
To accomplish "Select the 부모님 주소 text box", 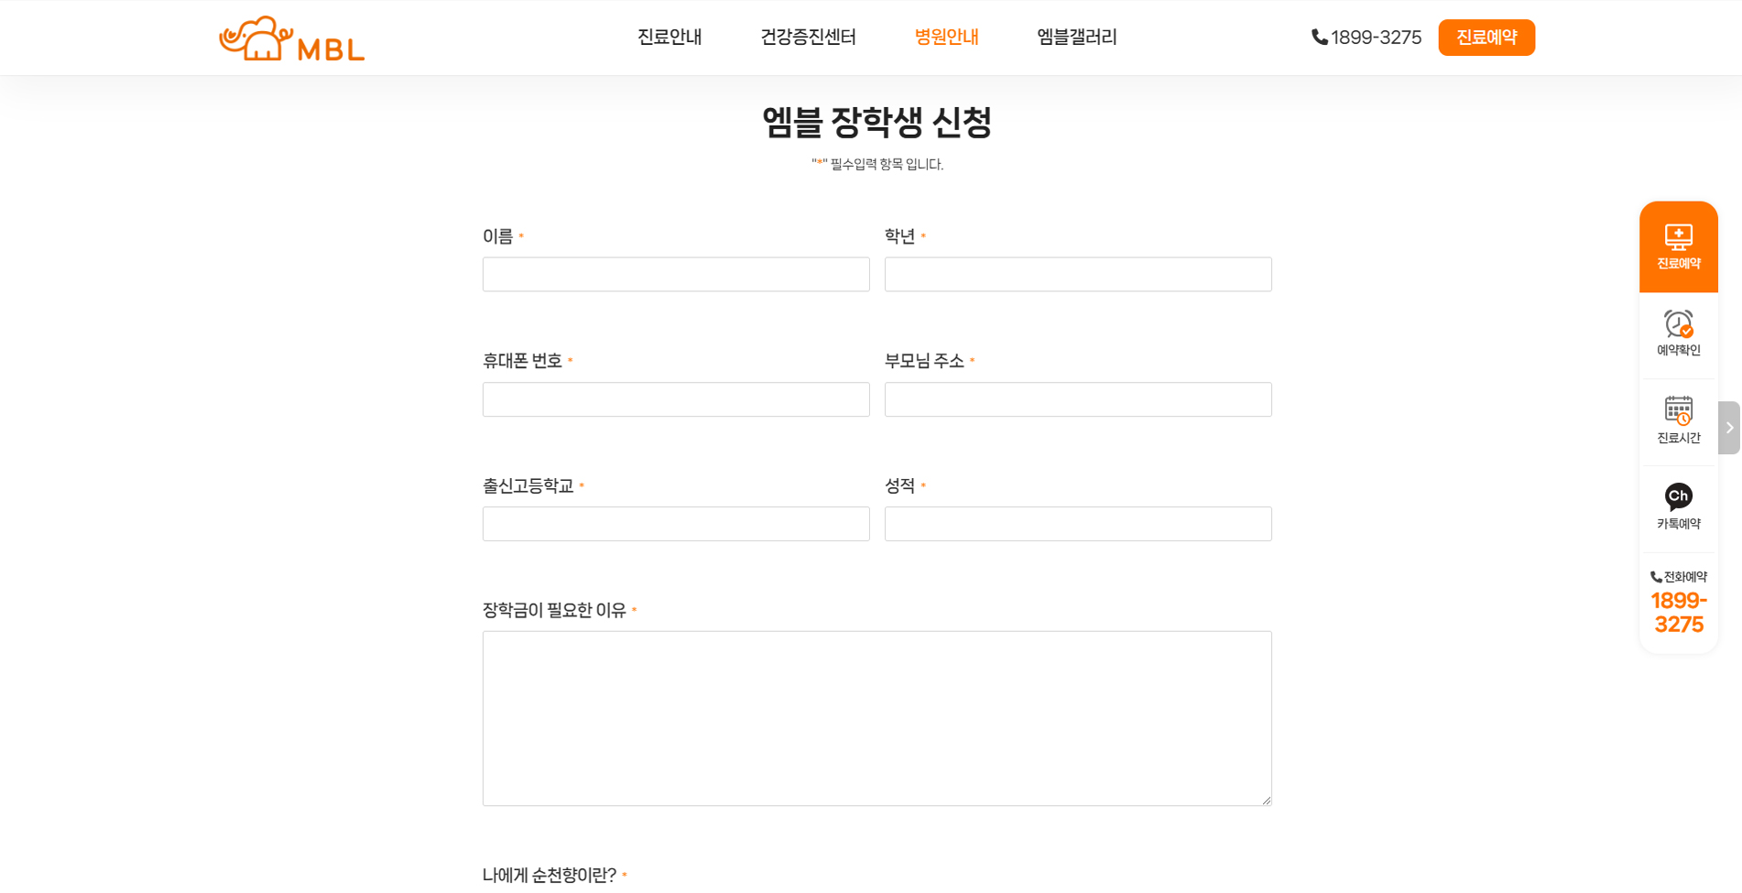I will point(1077,399).
